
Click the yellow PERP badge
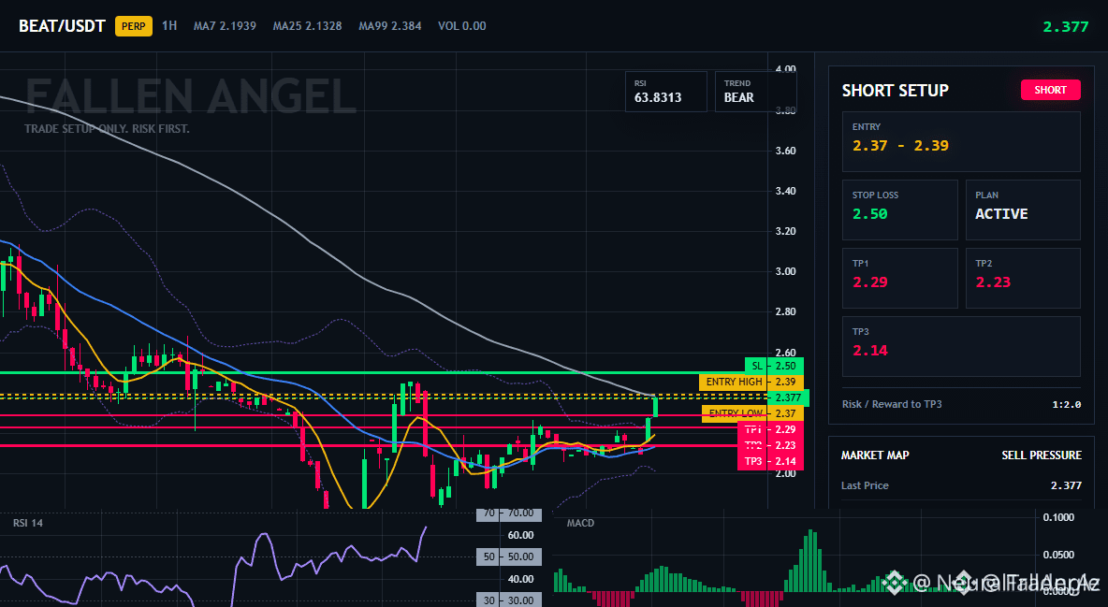click(134, 26)
